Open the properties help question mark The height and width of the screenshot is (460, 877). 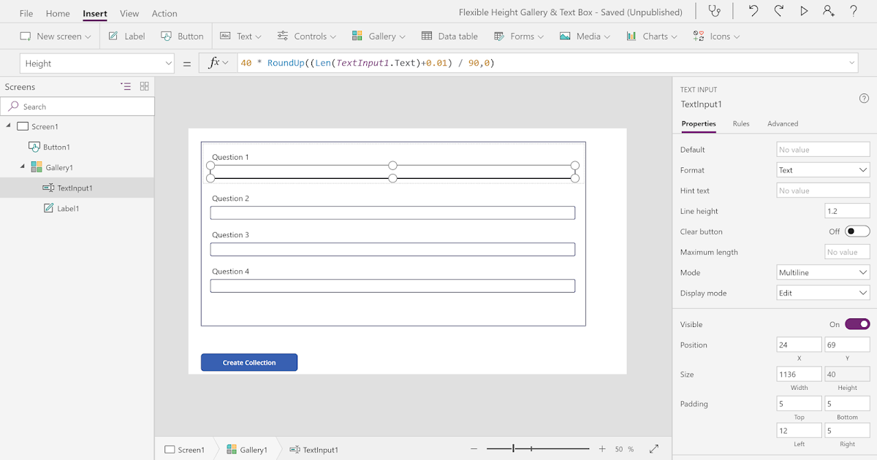(864, 98)
